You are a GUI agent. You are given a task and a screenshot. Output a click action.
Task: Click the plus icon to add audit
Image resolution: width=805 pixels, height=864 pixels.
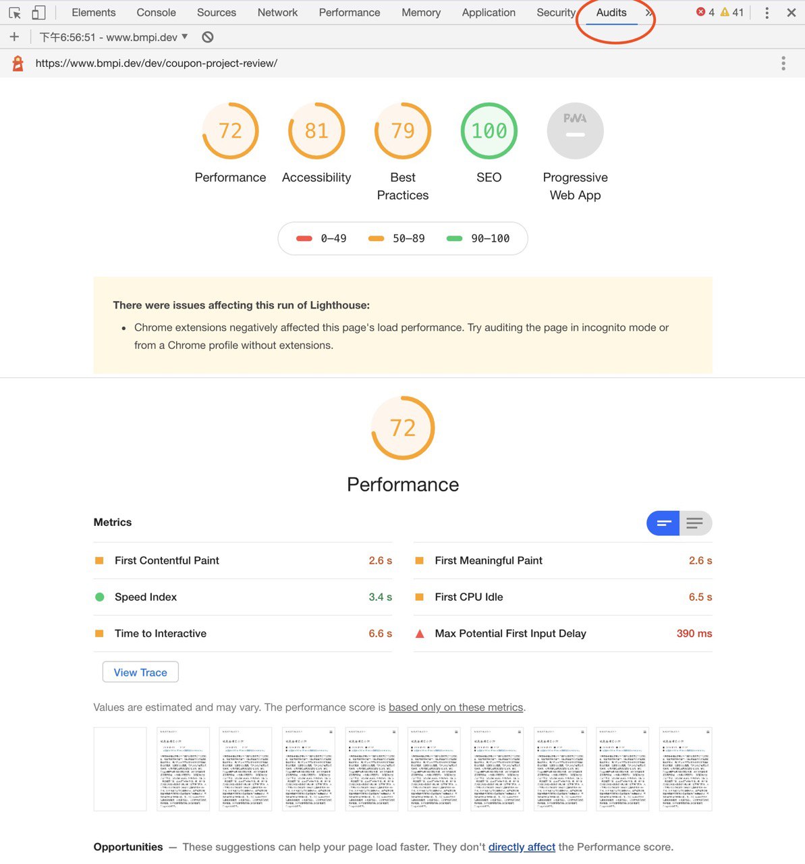click(x=14, y=37)
